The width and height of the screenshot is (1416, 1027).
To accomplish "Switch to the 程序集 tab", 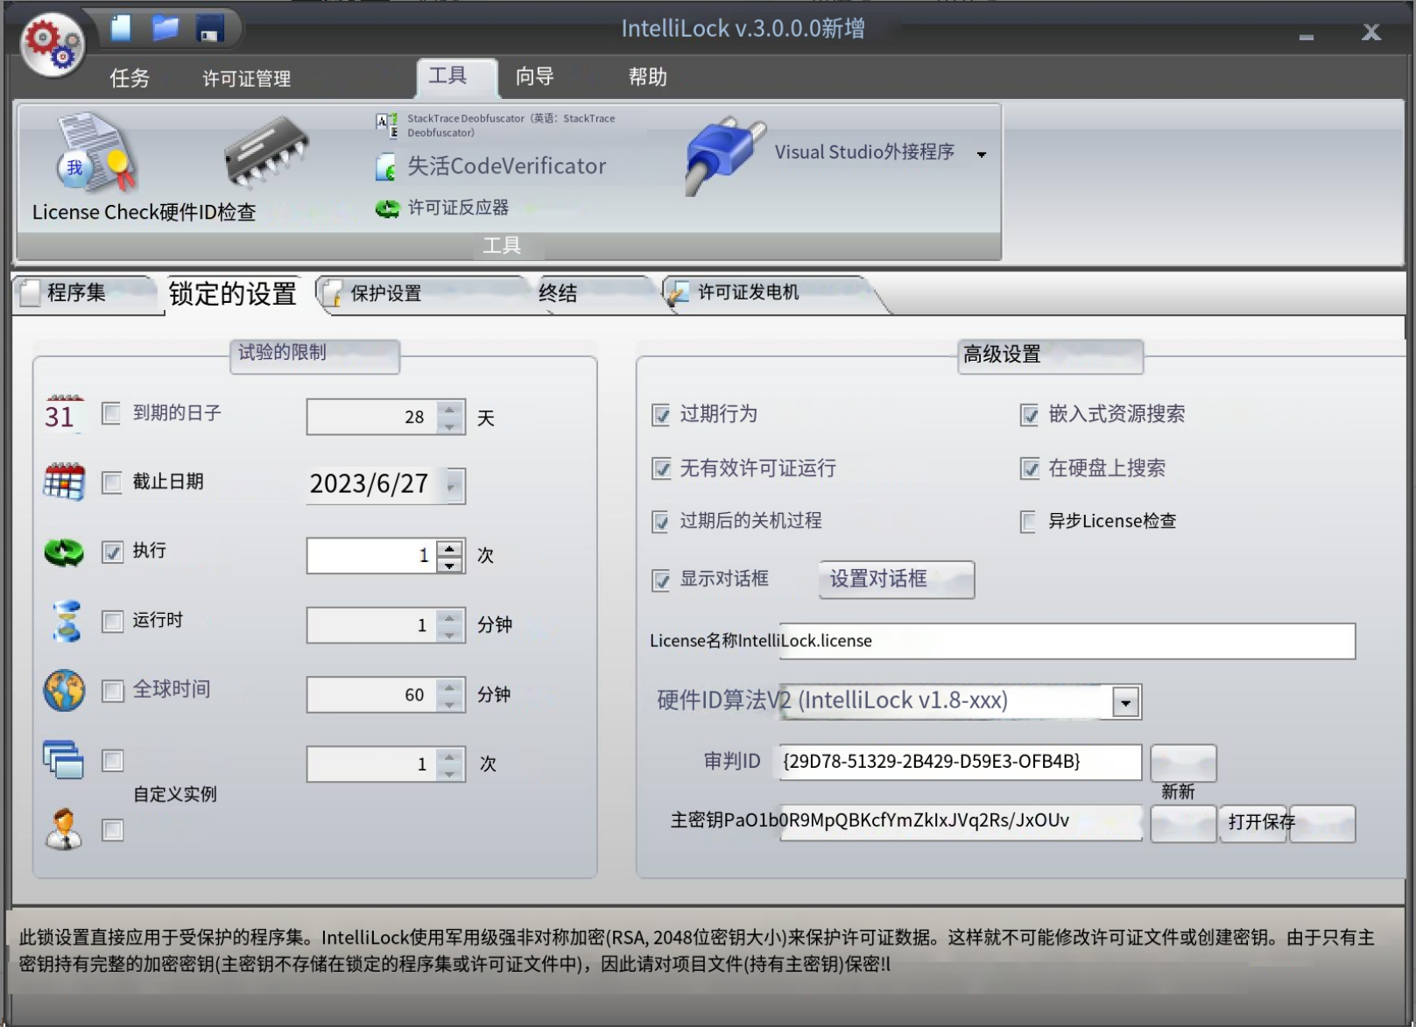I will click(x=86, y=292).
